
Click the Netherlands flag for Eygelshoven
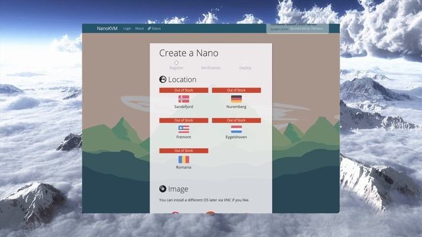[x=236, y=129]
